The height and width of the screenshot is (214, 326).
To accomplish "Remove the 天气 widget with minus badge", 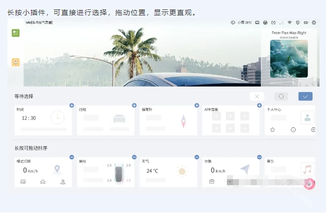I will pyautogui.click(x=197, y=157).
